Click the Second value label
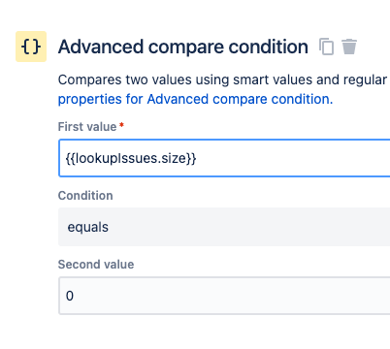The width and height of the screenshot is (390, 349). [x=96, y=265]
